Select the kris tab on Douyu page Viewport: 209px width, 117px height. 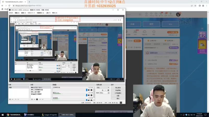[x=170, y=24]
